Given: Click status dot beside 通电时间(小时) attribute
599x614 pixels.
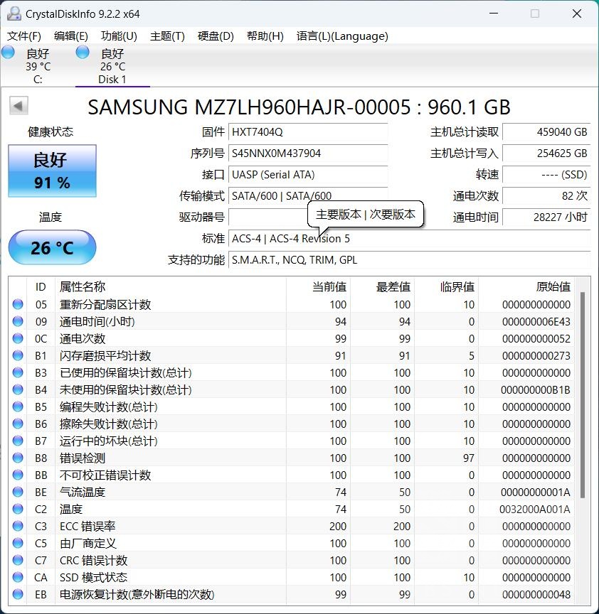Looking at the screenshot, I should [18, 321].
